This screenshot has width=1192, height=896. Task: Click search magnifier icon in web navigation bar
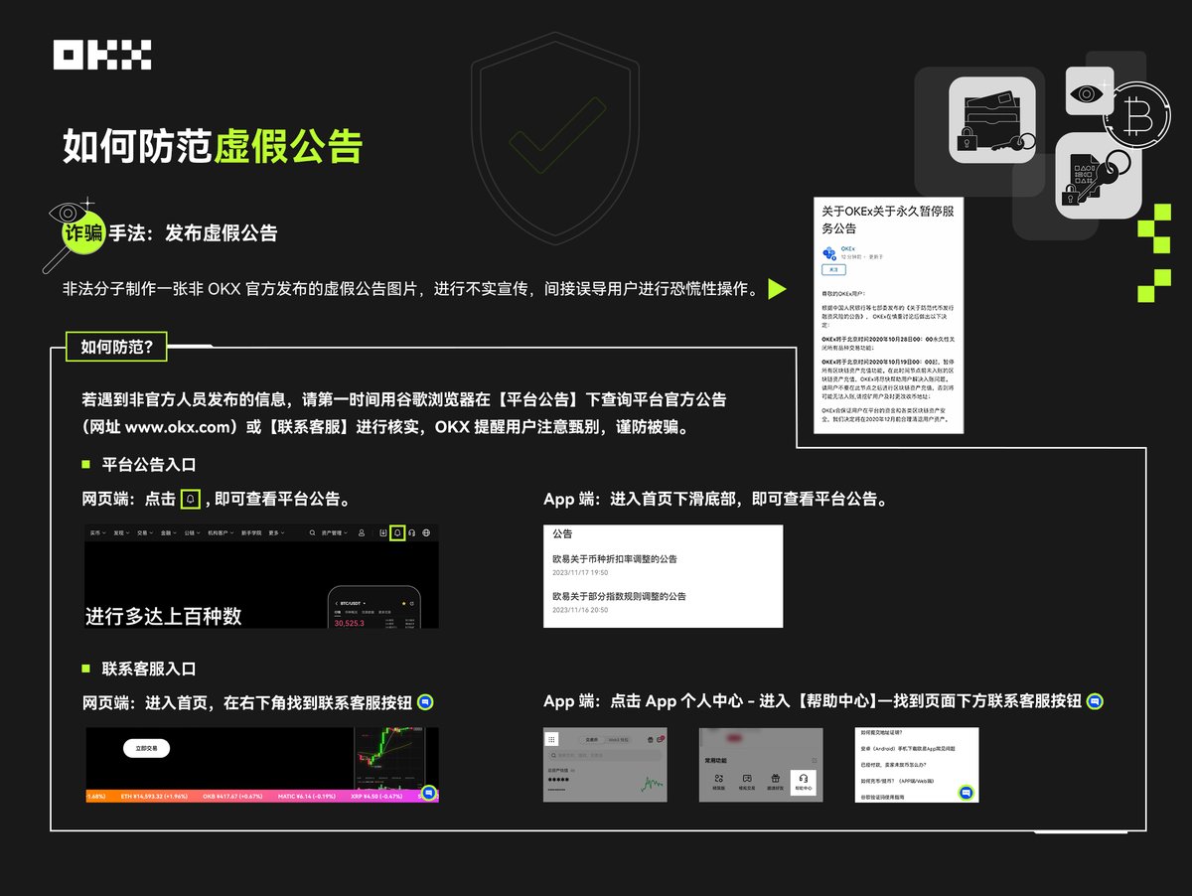[x=312, y=533]
